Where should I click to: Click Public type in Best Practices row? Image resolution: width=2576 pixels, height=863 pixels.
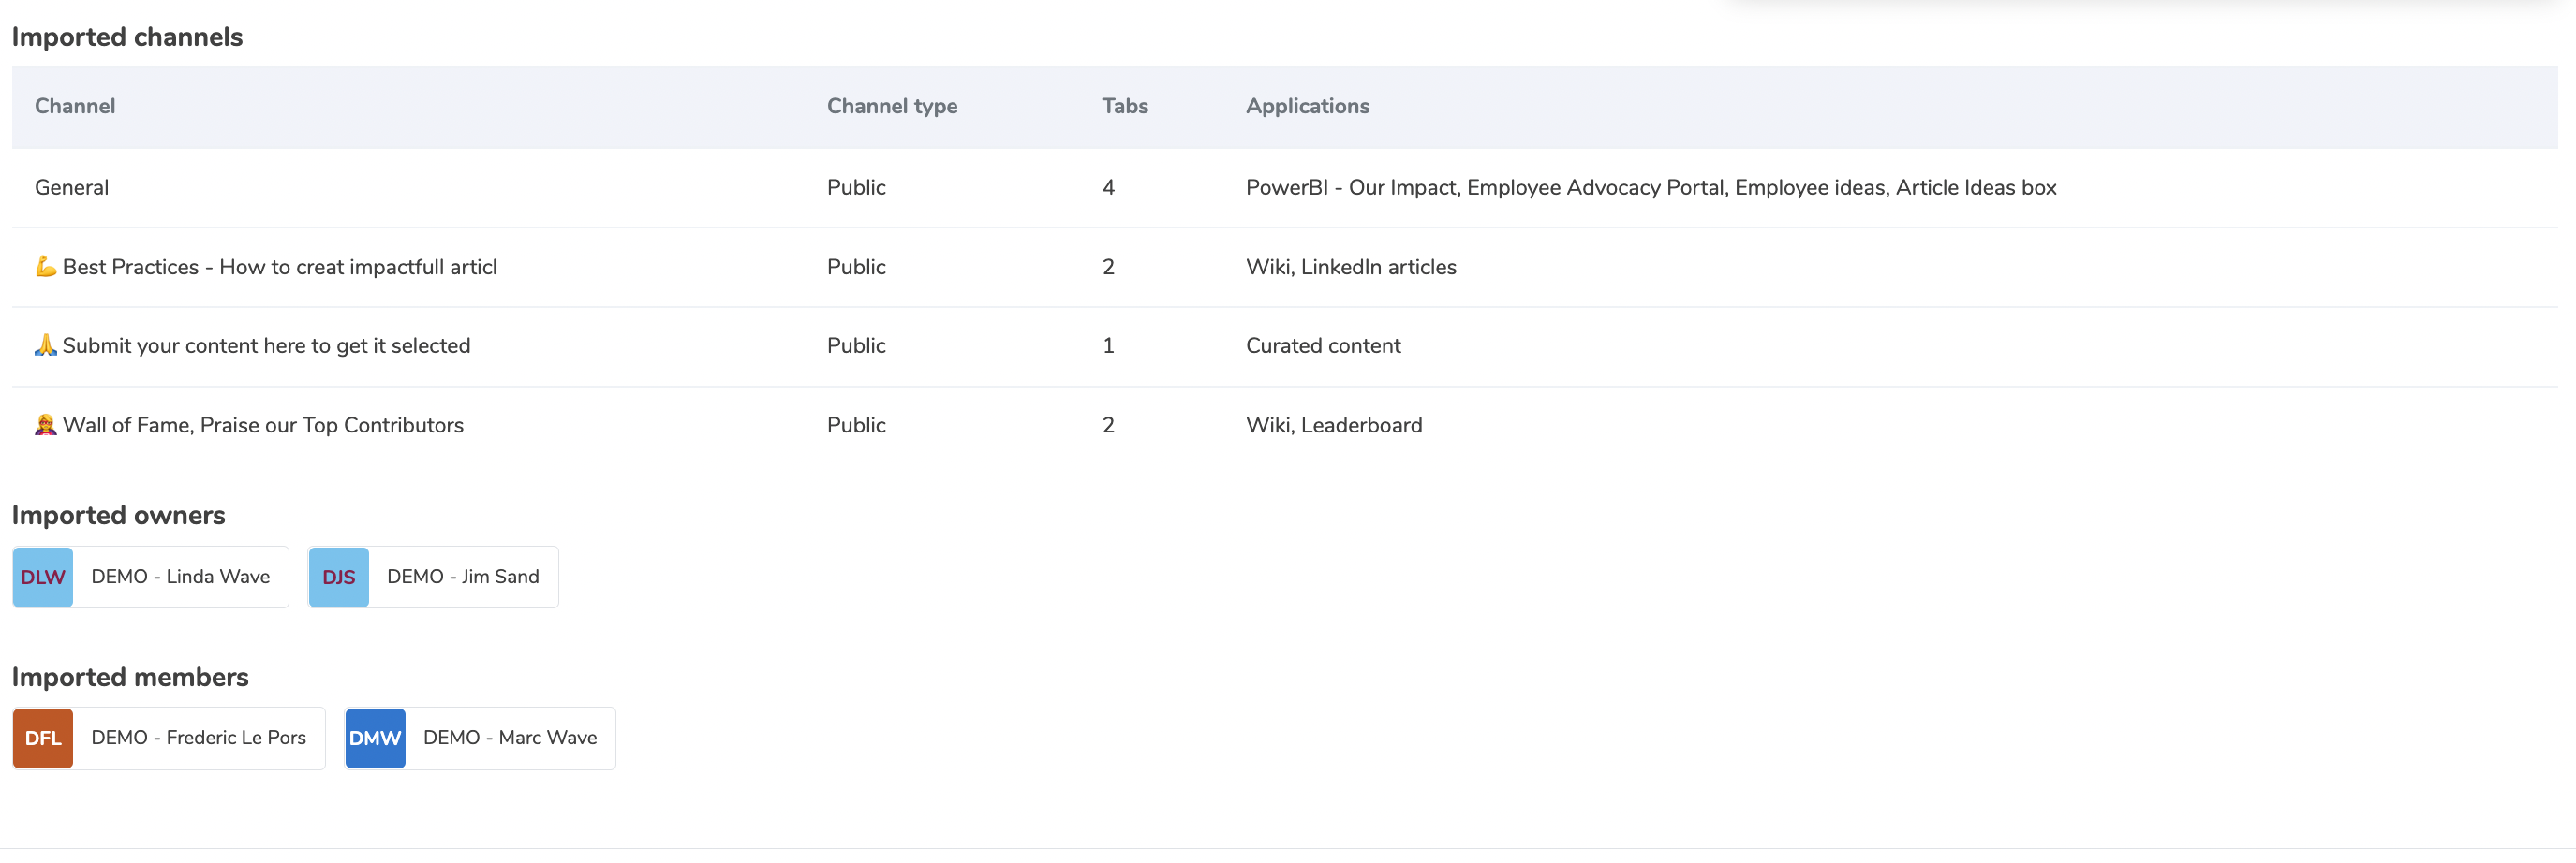[856, 267]
